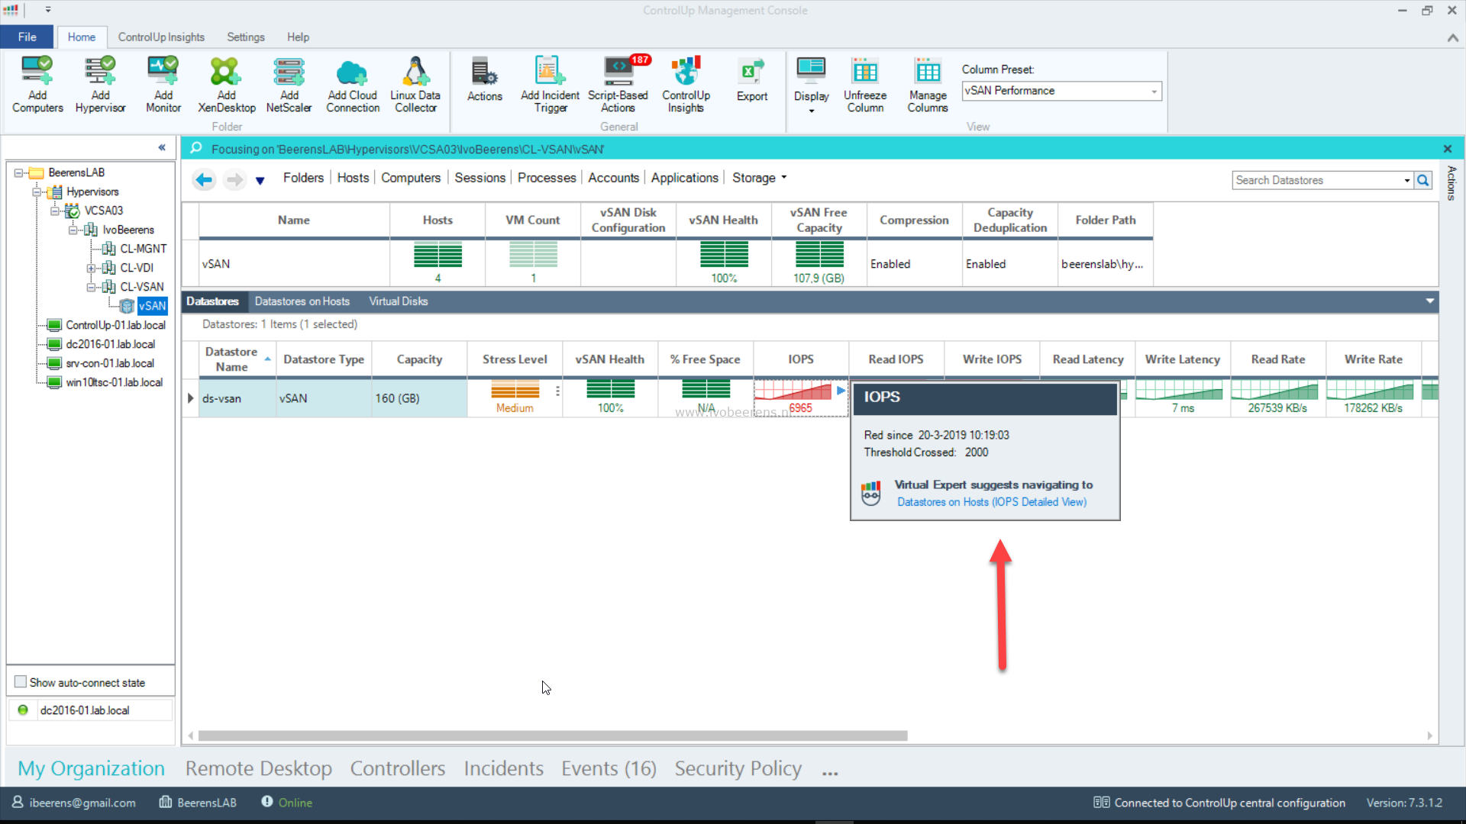Open the Events (16) section

[x=609, y=768]
